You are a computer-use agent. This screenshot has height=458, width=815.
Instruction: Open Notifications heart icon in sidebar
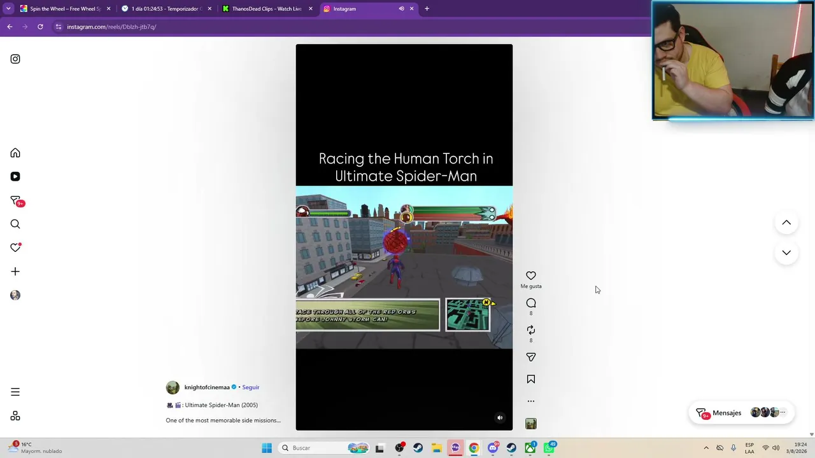pyautogui.click(x=15, y=247)
